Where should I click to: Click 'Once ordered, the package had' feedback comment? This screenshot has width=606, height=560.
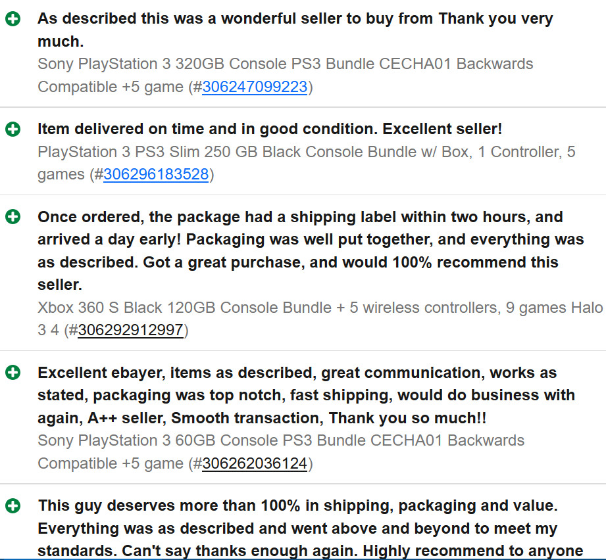[311, 251]
